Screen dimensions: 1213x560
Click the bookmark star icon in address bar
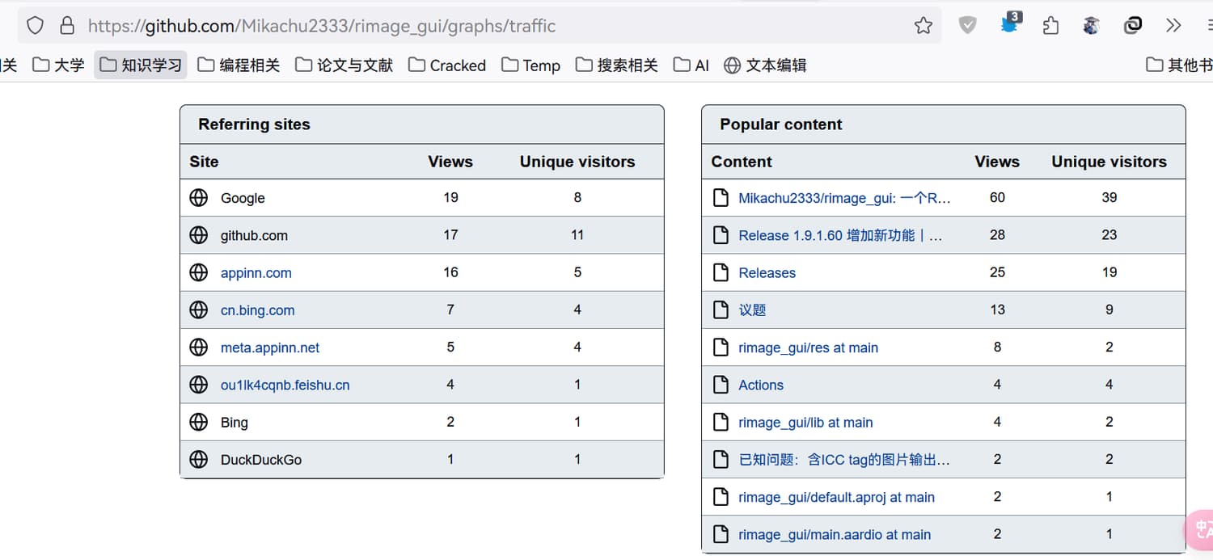(x=923, y=26)
